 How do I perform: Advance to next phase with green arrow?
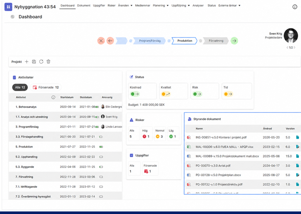234,41
